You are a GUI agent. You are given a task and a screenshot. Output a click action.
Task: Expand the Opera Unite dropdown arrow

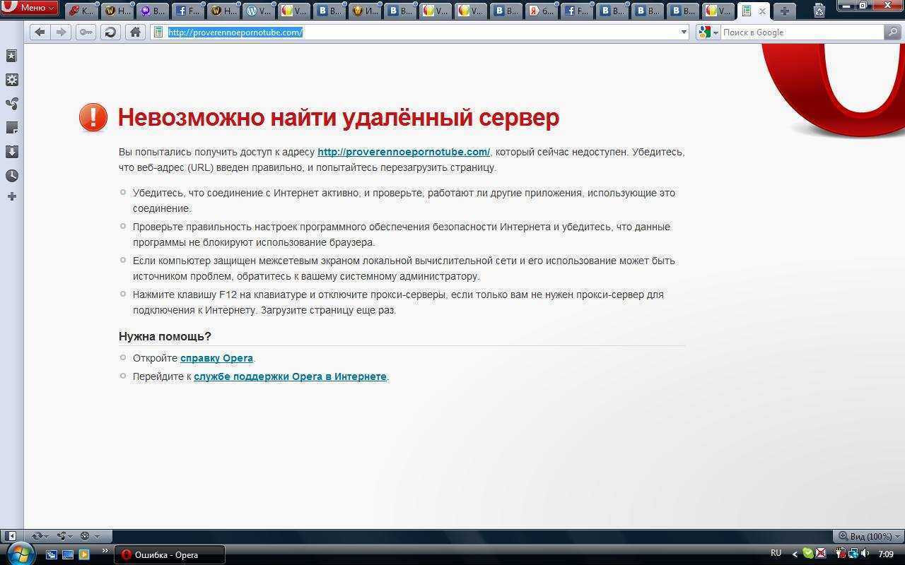click(x=71, y=537)
